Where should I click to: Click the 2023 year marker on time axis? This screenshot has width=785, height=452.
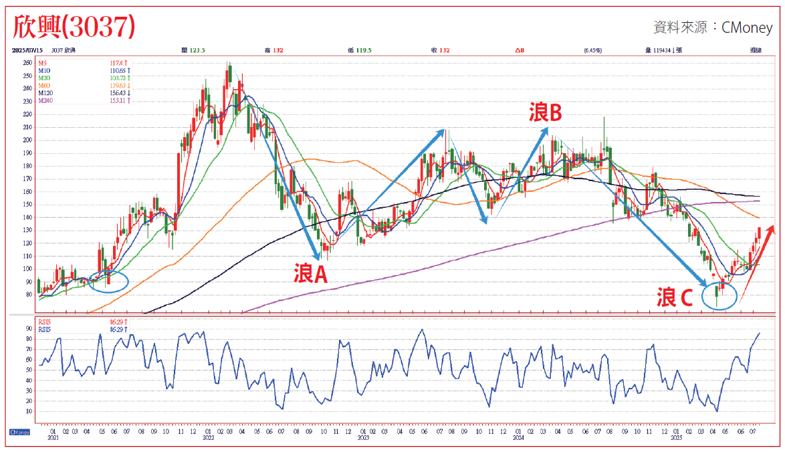pos(363,438)
